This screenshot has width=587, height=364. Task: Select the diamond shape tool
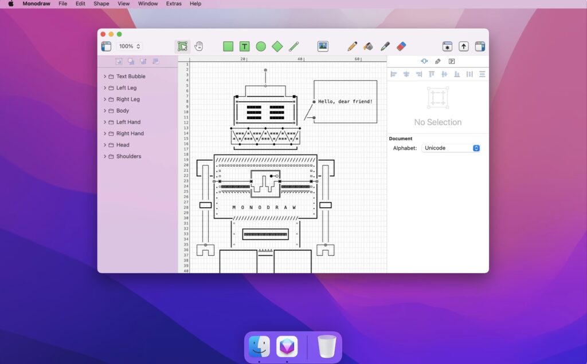coord(277,46)
